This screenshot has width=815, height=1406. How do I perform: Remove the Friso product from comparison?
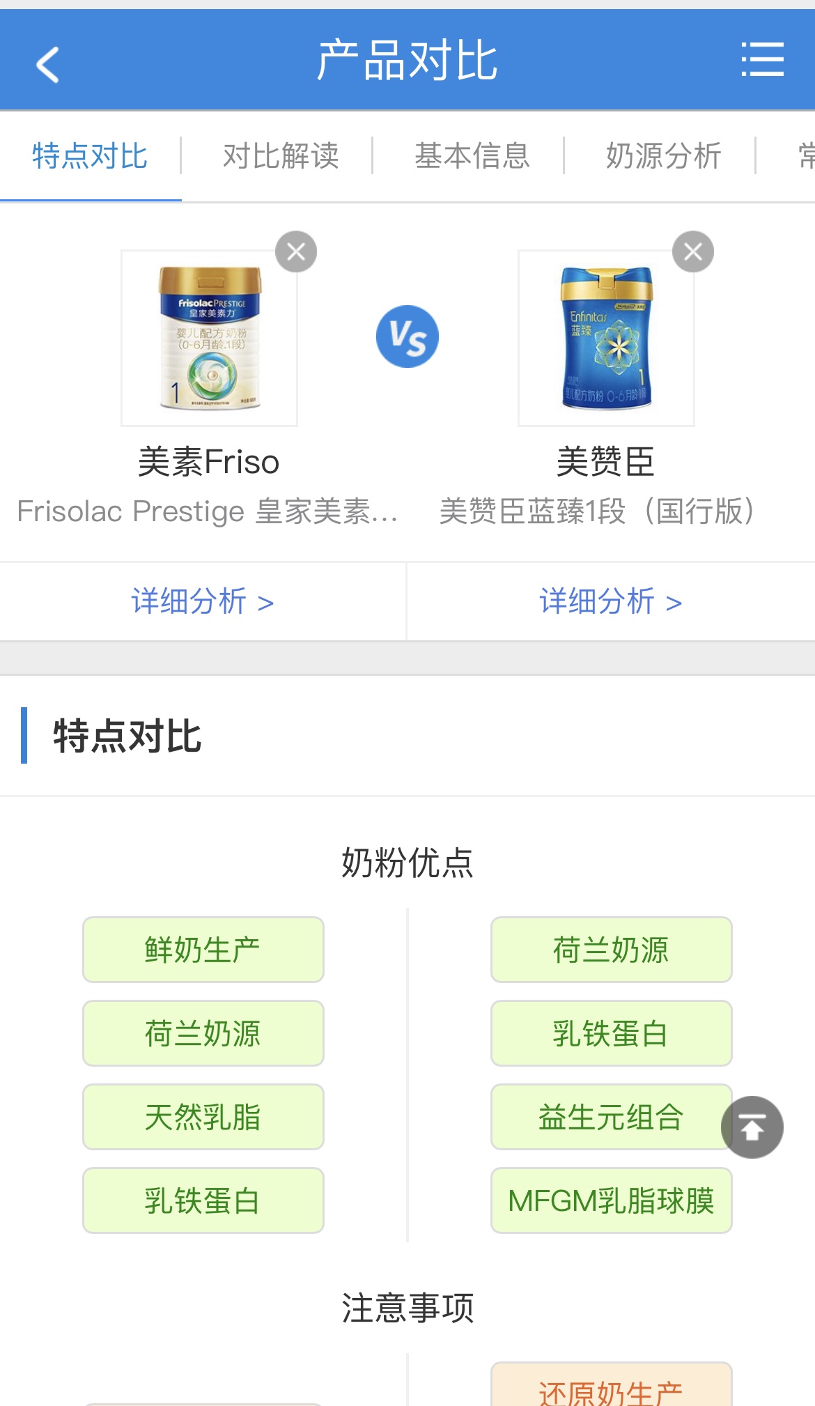[296, 252]
